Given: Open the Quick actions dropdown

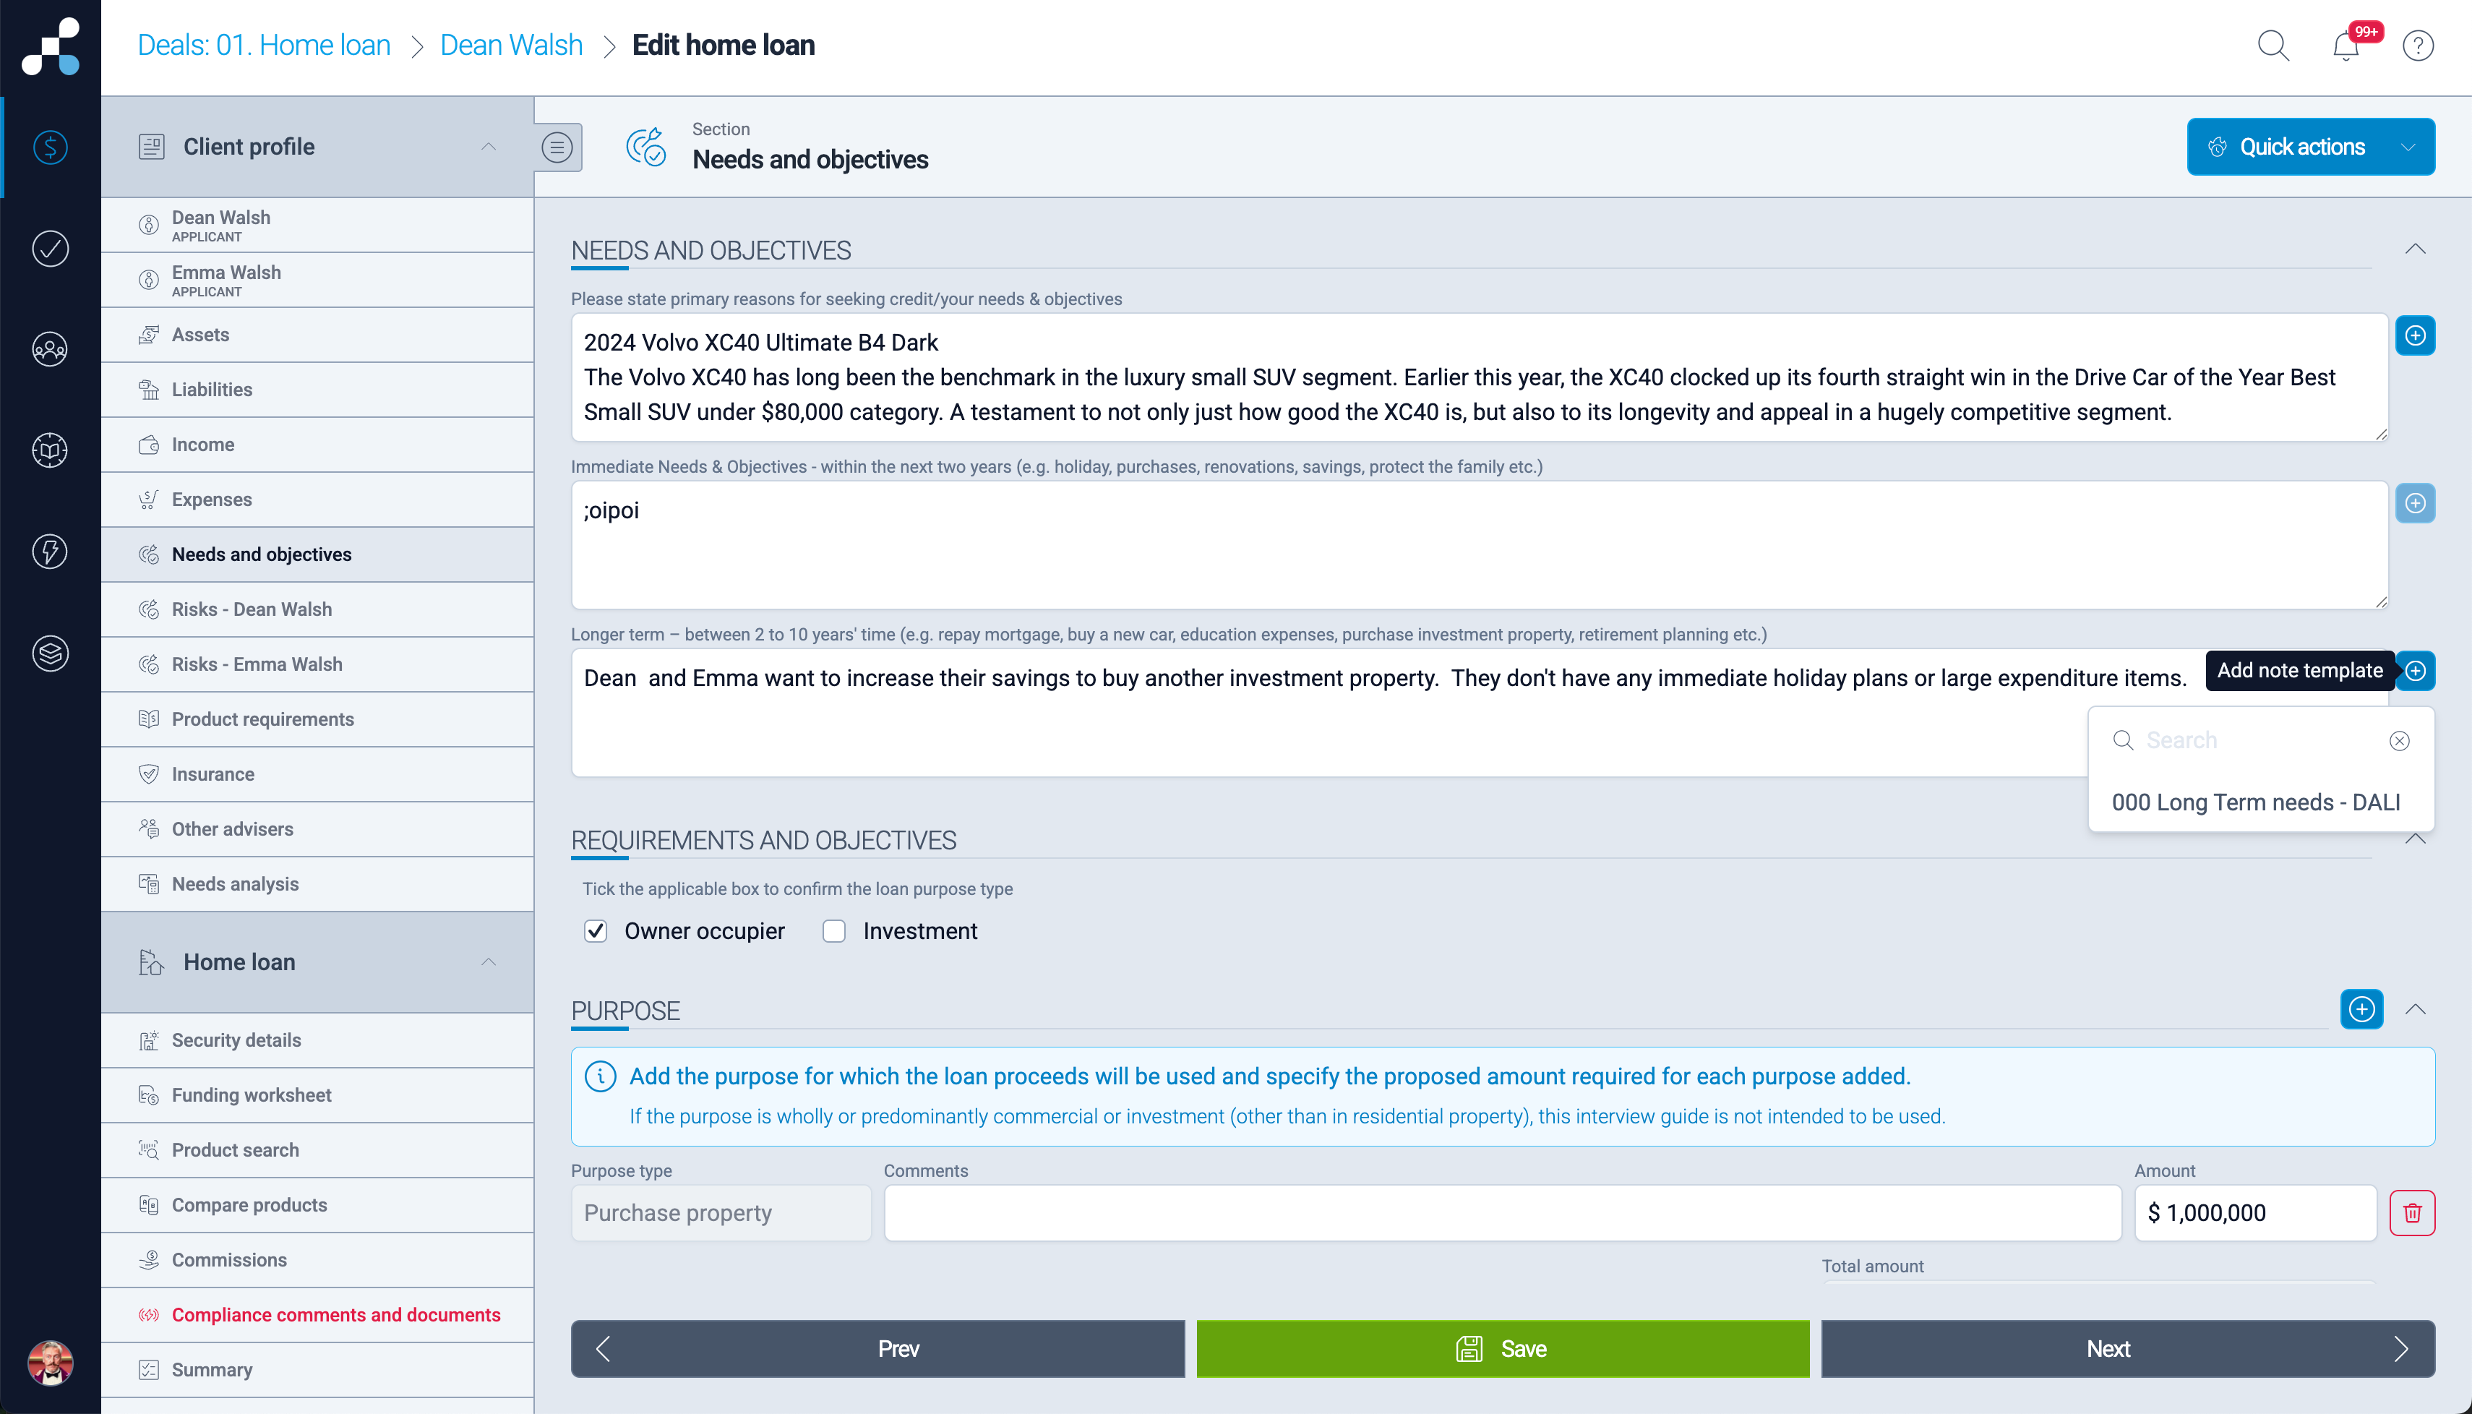Looking at the screenshot, I should click(2311, 147).
